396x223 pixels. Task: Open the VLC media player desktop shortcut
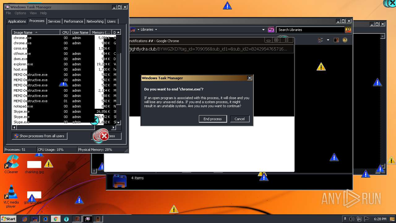pyautogui.click(x=11, y=197)
